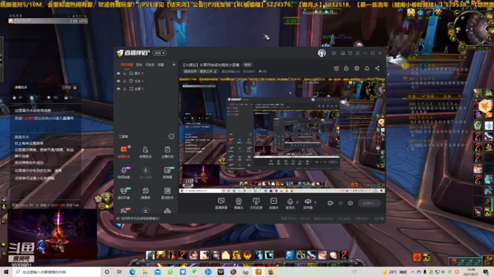Expand speaker volume arrow

pos(316,202)
